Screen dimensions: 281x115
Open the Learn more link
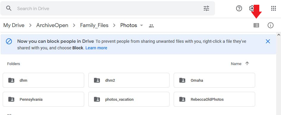[96, 48]
